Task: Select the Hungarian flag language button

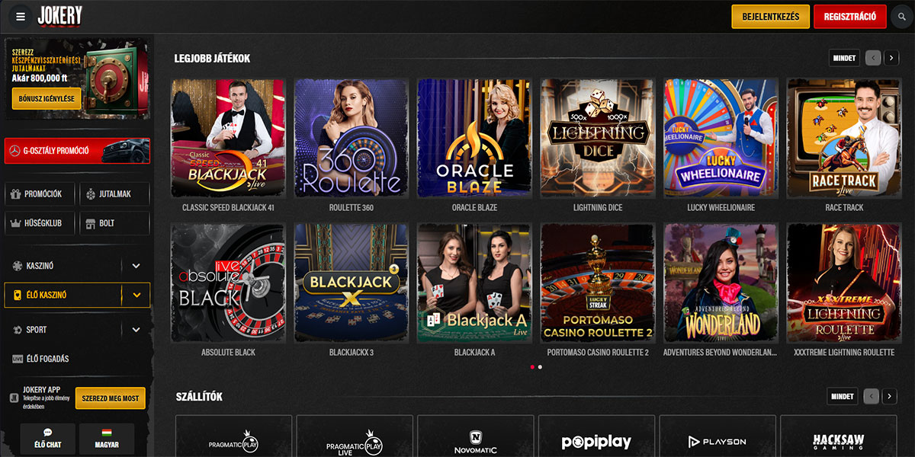Action: point(107,439)
